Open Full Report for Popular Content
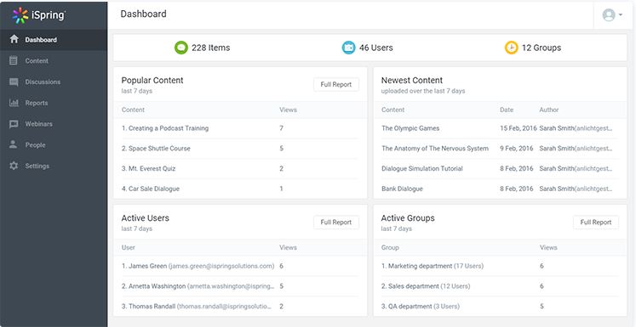Screen dimensions: 636x327 pos(336,85)
